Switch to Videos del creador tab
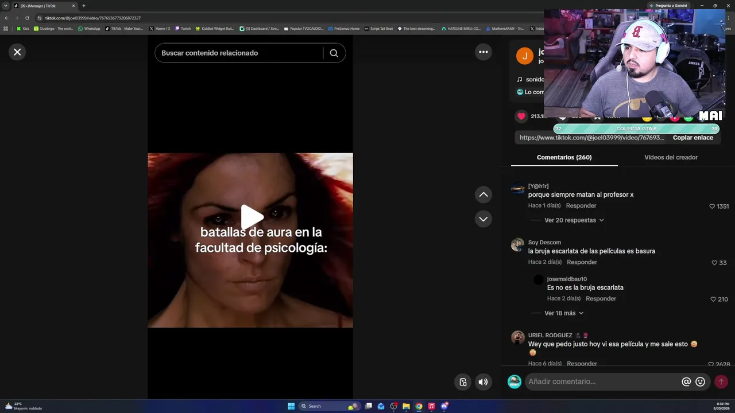Screen dimensions: 735x413 click(671, 157)
